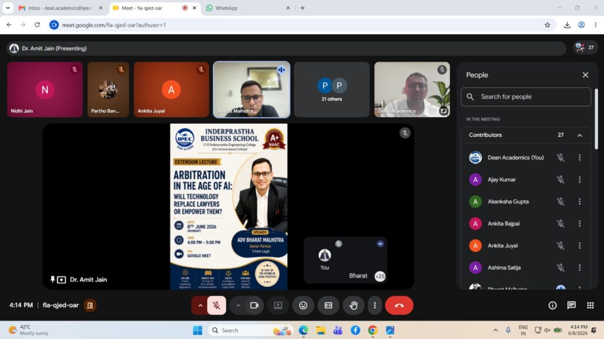The image size is (604, 339).
Task: Open the activities grid icon
Action: tap(590, 305)
